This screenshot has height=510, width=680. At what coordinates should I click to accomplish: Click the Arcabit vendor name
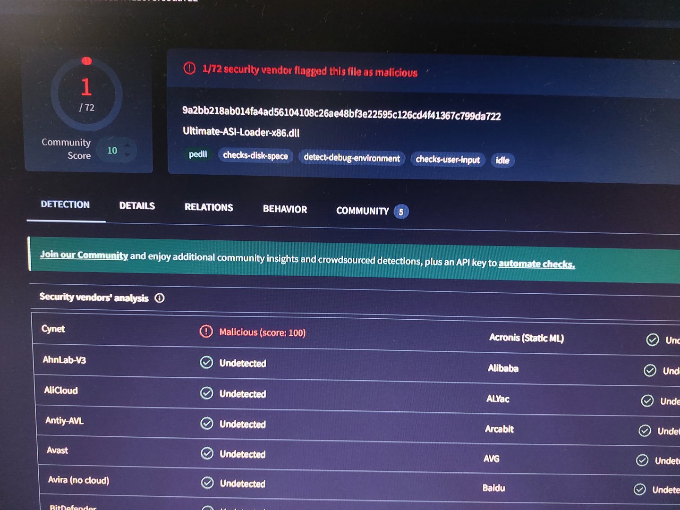click(x=499, y=429)
